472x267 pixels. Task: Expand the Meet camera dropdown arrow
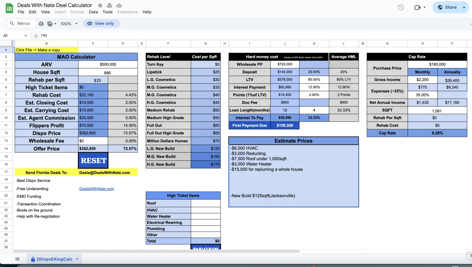click(x=425, y=7)
